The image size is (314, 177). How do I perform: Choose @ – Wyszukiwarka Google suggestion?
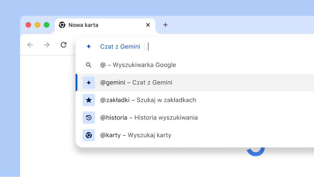[x=195, y=65]
